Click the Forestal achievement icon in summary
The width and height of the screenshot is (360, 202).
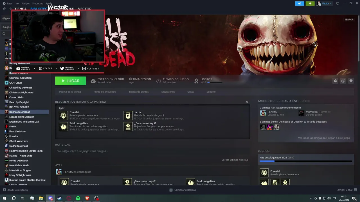pos(63,115)
